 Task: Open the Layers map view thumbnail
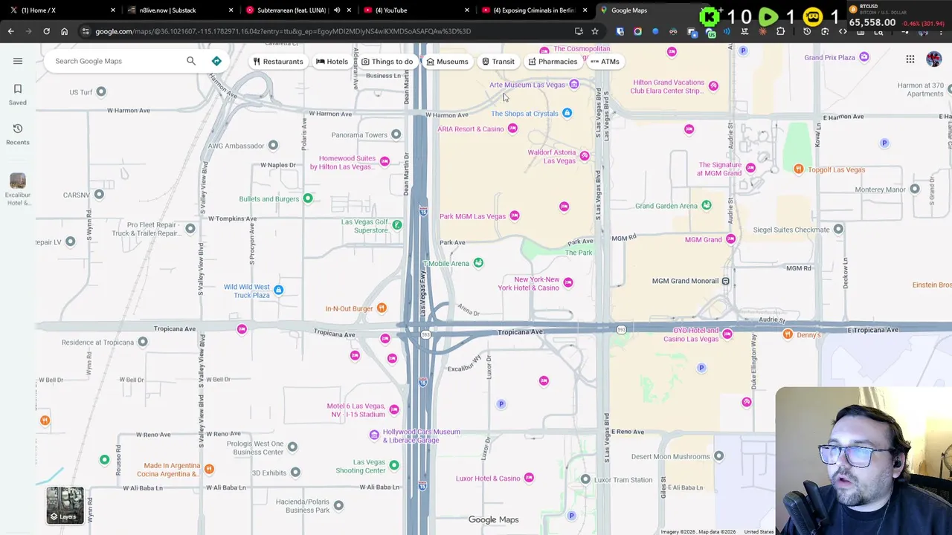[x=65, y=505]
